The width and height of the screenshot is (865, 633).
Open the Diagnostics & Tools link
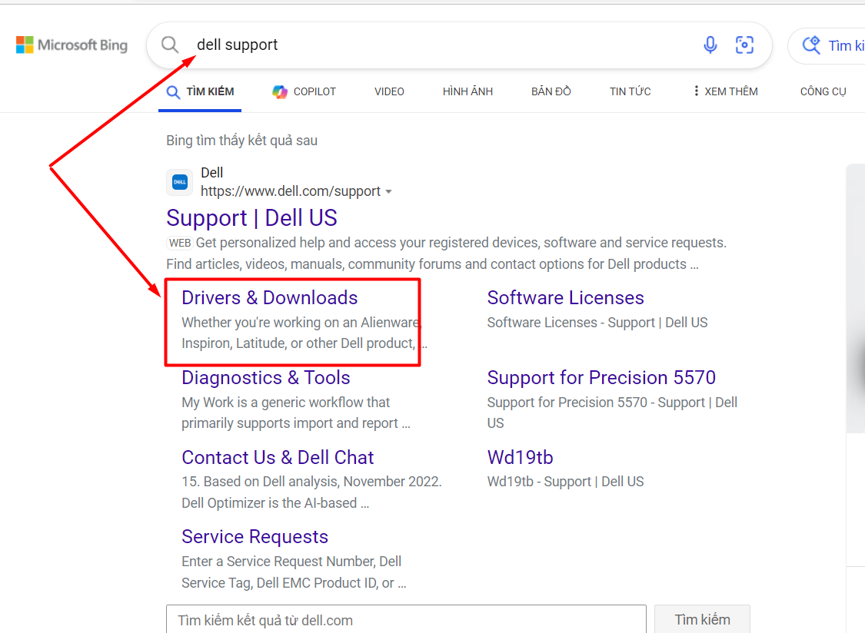tap(265, 378)
